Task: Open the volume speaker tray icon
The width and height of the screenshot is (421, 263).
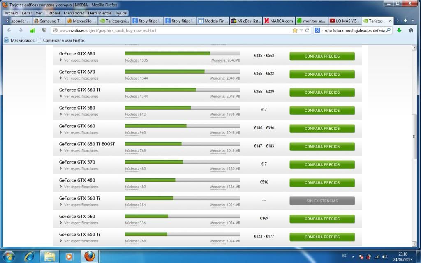Action: 385,256
